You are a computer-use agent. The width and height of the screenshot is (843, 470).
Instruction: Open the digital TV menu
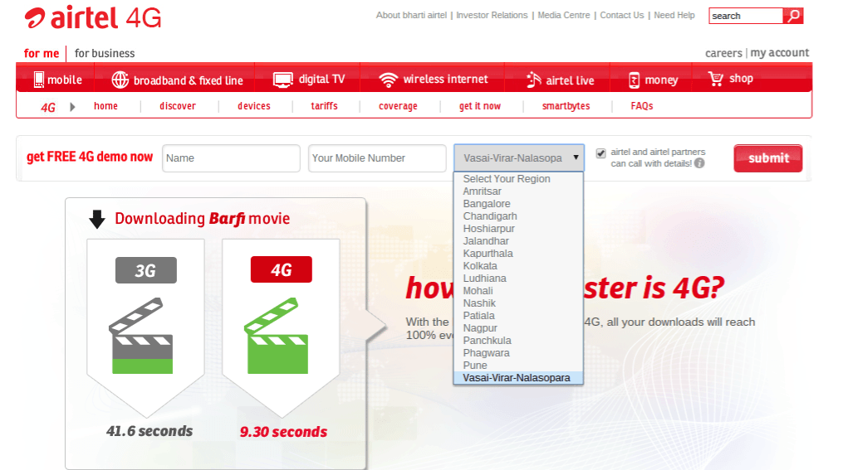[x=309, y=80]
